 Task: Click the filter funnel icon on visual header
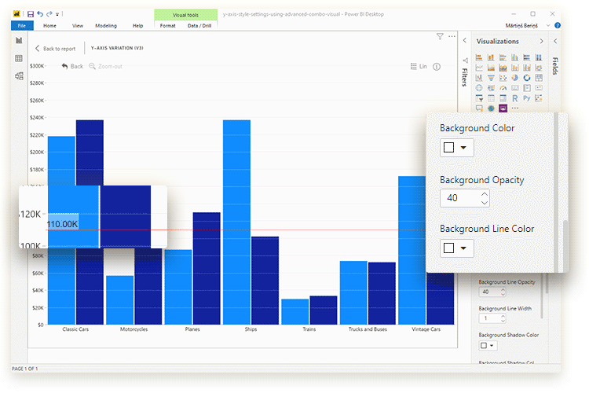440,36
